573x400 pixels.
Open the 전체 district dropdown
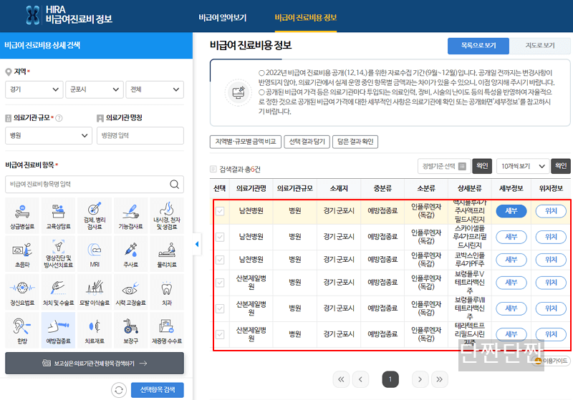(x=155, y=89)
